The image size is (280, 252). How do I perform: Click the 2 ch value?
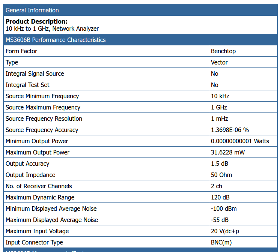click(217, 186)
